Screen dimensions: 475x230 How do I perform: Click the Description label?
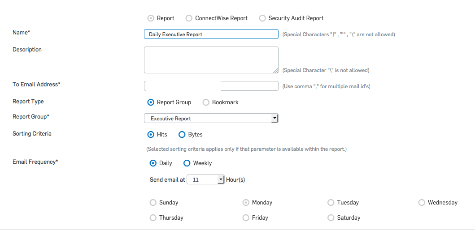[27, 50]
